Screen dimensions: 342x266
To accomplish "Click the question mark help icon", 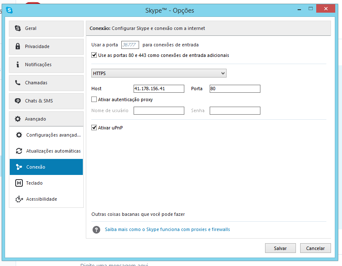I will point(96,229).
